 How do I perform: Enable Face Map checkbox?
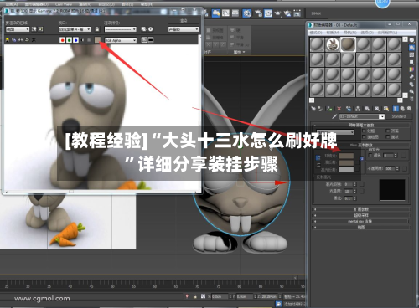pos(365,137)
